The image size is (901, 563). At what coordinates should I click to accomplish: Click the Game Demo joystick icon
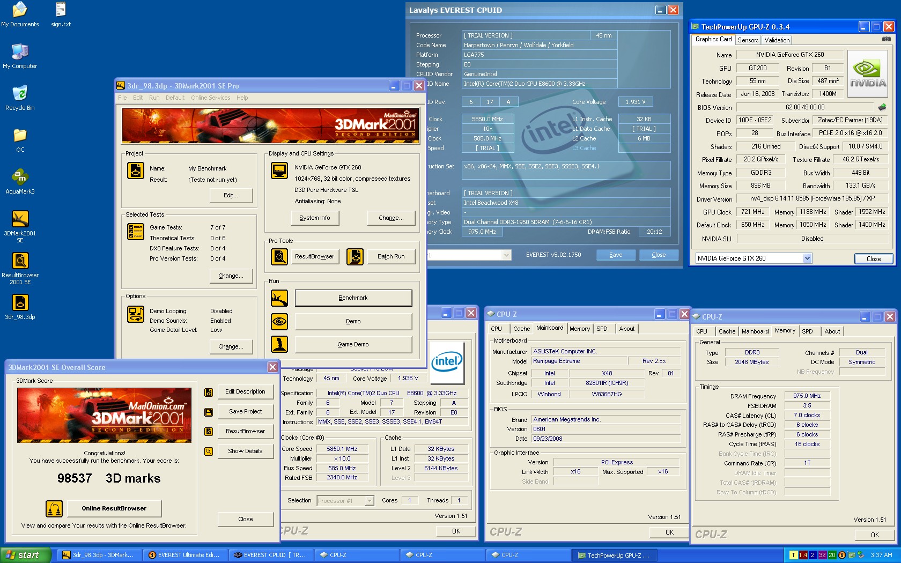pos(279,344)
